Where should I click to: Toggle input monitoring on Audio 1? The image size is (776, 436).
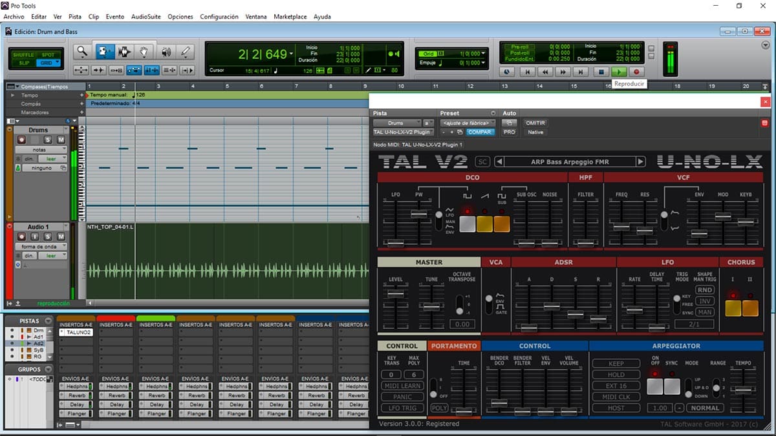(35, 236)
